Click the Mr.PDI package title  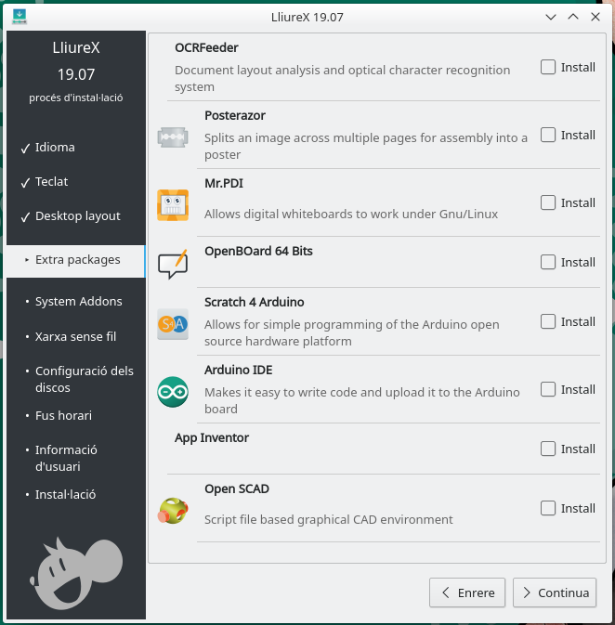coord(223,183)
